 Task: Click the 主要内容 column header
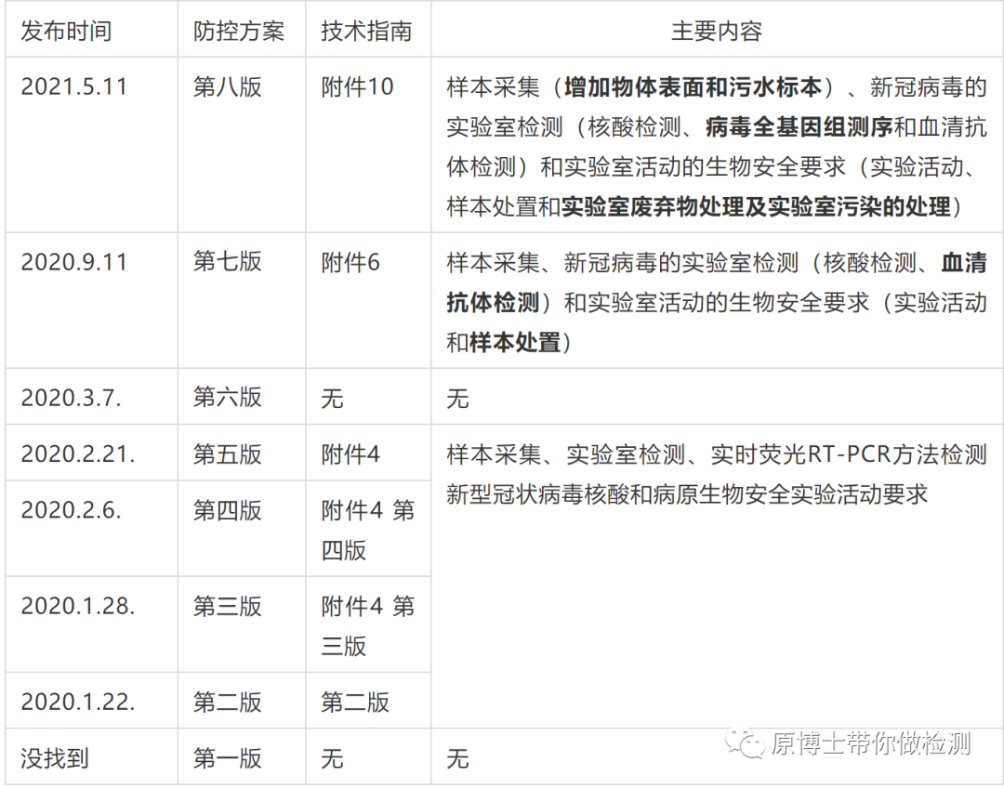coord(716,31)
